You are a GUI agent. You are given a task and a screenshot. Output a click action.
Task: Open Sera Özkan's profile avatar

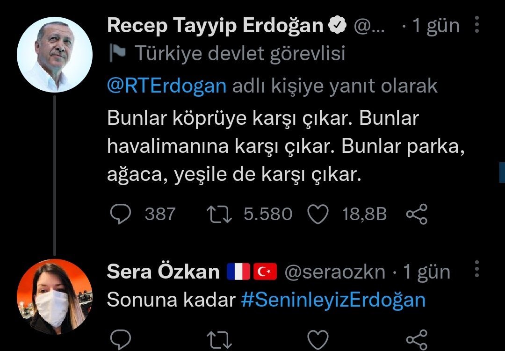[54, 296]
